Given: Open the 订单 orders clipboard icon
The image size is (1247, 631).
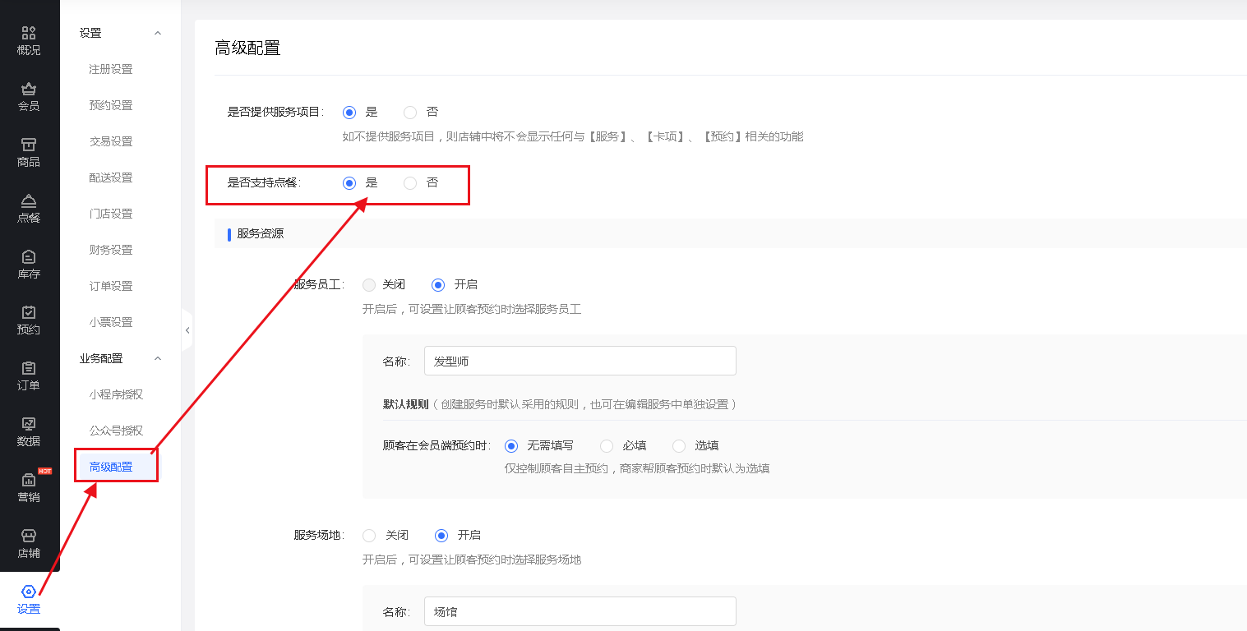Looking at the screenshot, I should pyautogui.click(x=29, y=368).
